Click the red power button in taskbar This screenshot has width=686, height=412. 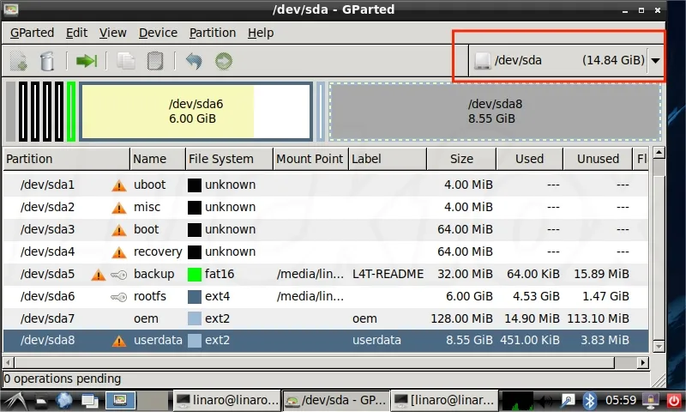[674, 401]
